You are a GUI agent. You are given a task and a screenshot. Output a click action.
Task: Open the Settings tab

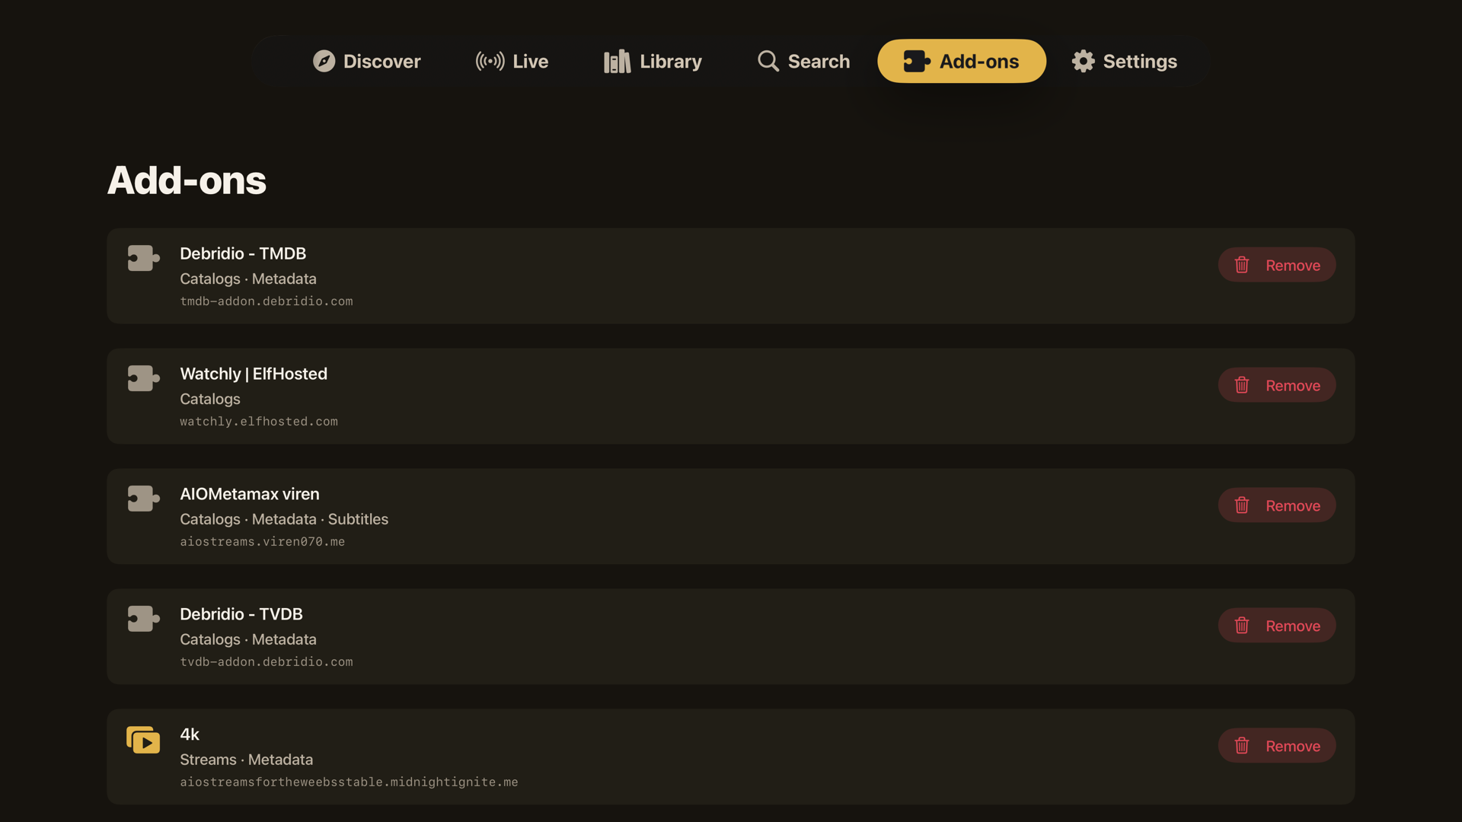point(1125,61)
